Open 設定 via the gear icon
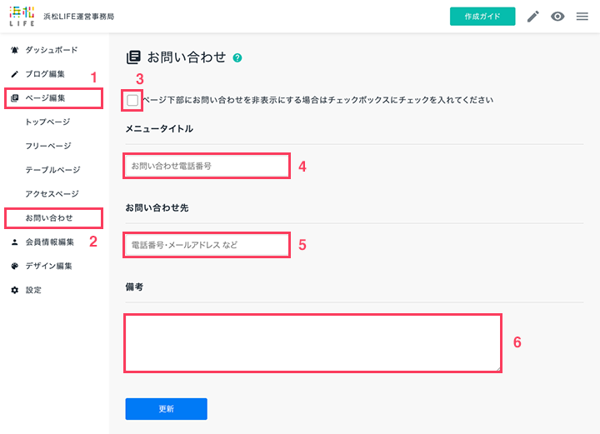Viewport: 600px width, 434px height. [14, 290]
